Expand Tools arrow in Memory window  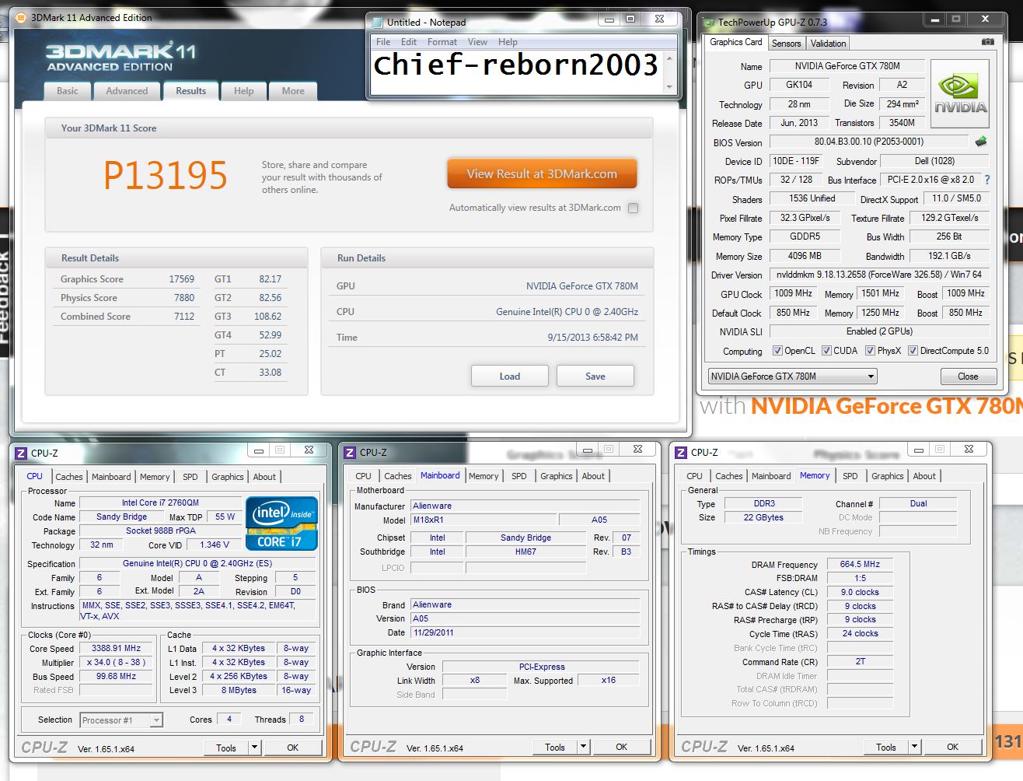pyautogui.click(x=914, y=747)
